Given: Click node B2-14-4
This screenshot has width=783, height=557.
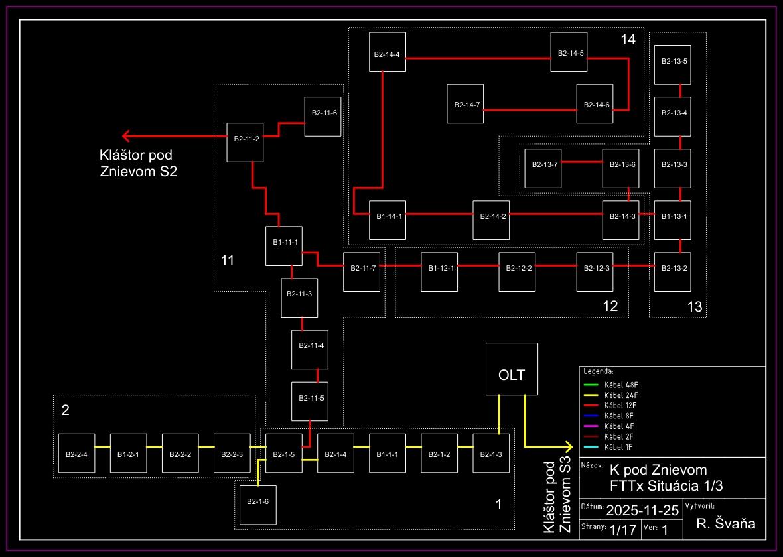Looking at the screenshot, I should (x=388, y=52).
